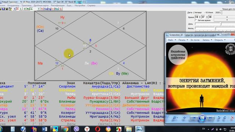Click the (Са) label in chart

(x=40, y=31)
